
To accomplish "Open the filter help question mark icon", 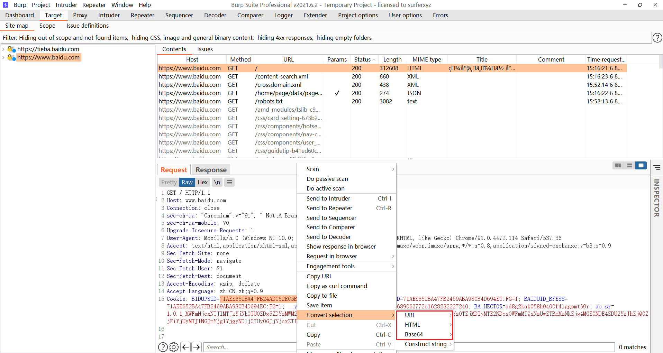I will coord(657,38).
